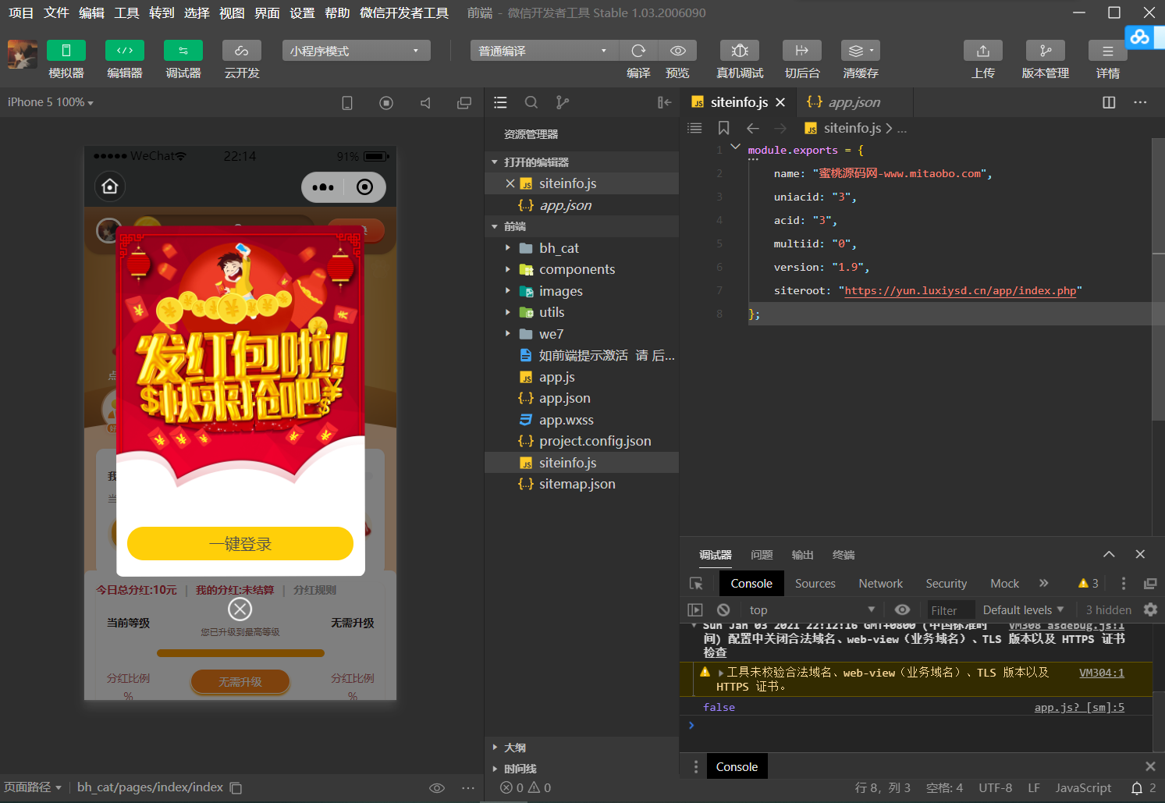Screen dimensions: 1165x803
Task: Close the siteinfo.js editor tab
Action: 780,102
